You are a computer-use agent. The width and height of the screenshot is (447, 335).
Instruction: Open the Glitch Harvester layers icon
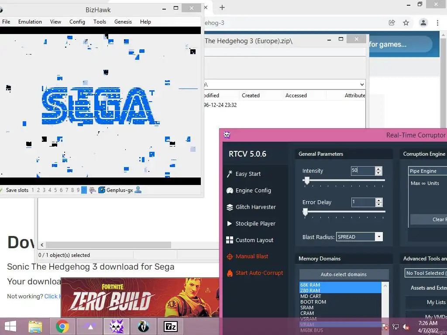pyautogui.click(x=230, y=207)
